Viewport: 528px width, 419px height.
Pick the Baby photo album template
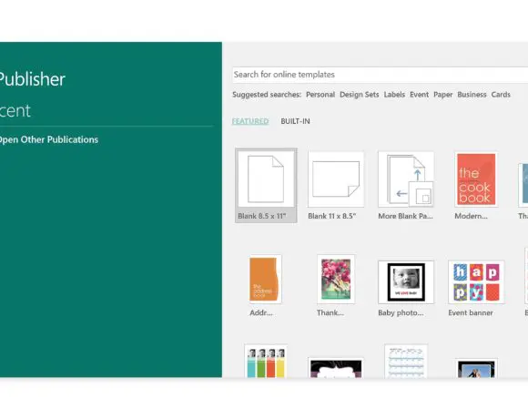coord(406,282)
